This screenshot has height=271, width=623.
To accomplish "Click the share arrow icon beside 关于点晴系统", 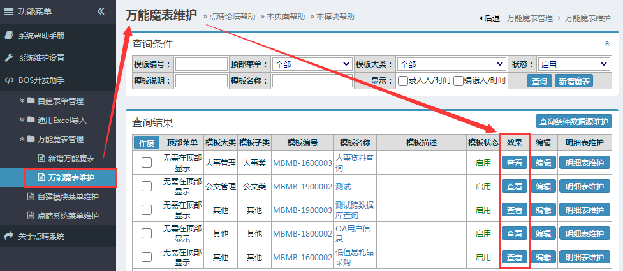I will (x=9, y=236).
